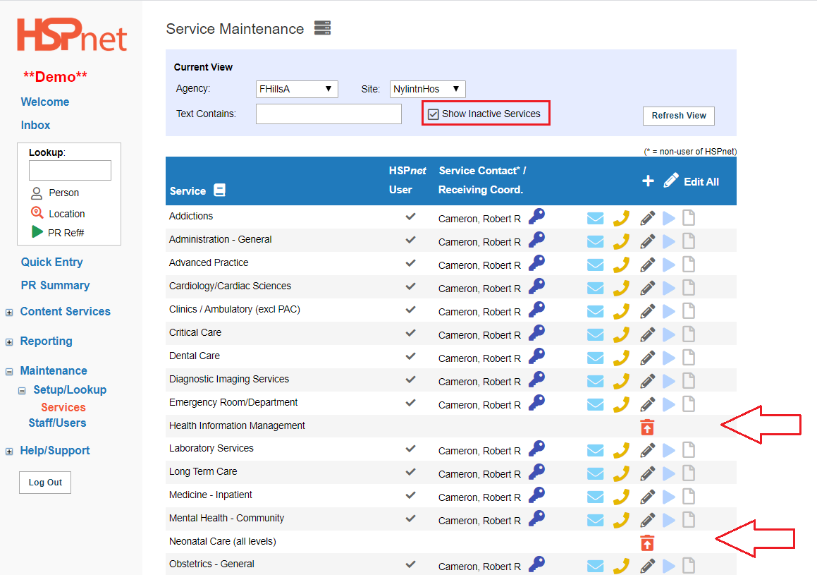The image size is (817, 575).
Task: Open document icon for Clinics / Ambulatory
Action: point(689,311)
